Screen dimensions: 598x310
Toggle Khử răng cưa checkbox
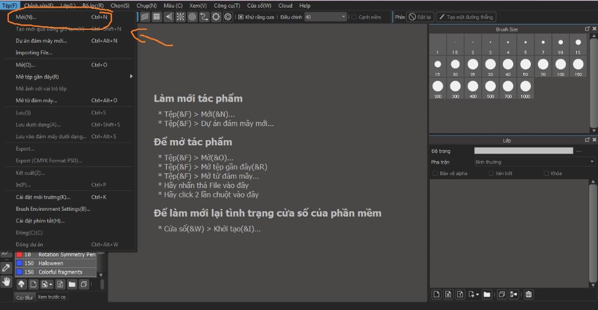tap(241, 17)
